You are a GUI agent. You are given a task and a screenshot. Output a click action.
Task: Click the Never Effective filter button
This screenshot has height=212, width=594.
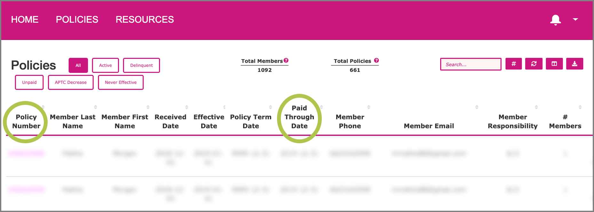click(x=121, y=82)
